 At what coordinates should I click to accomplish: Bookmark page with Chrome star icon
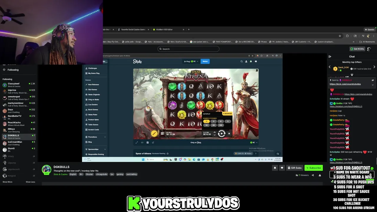(340, 36)
